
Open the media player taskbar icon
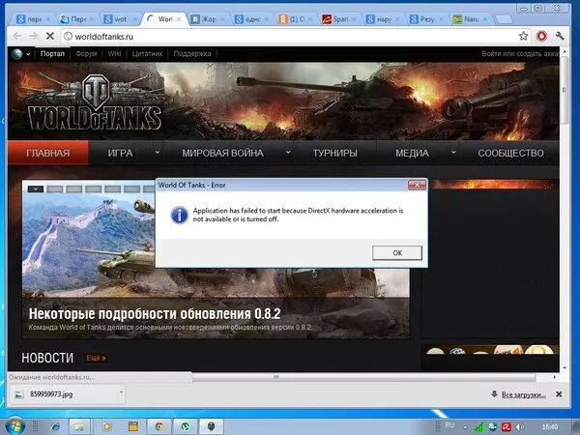tap(106, 426)
